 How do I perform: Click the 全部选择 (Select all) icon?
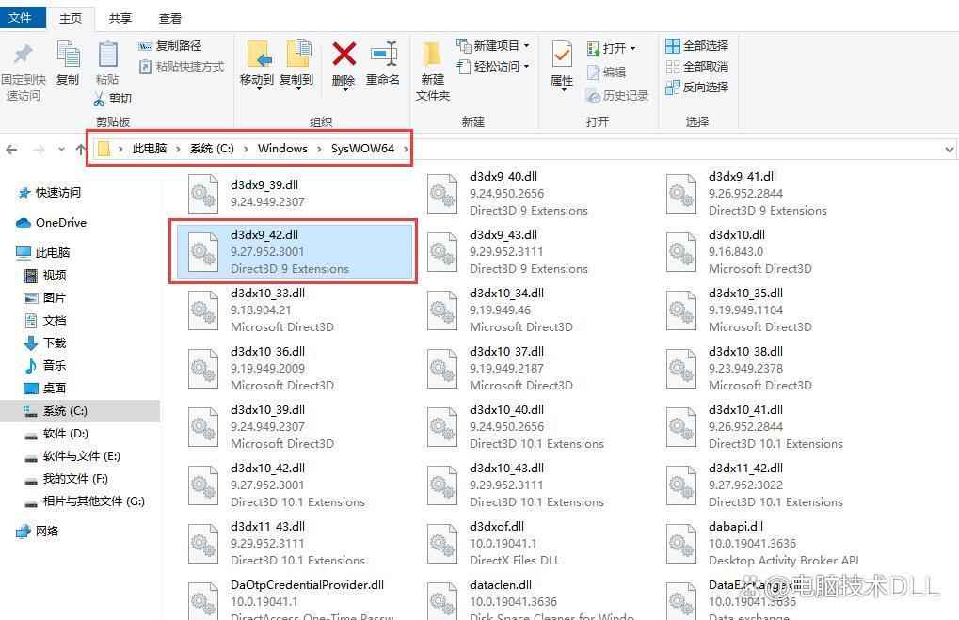(x=674, y=45)
